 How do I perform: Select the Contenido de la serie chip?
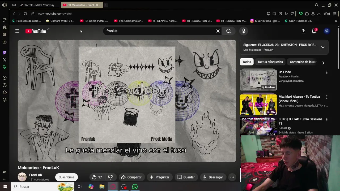pyautogui.click(x=303, y=62)
